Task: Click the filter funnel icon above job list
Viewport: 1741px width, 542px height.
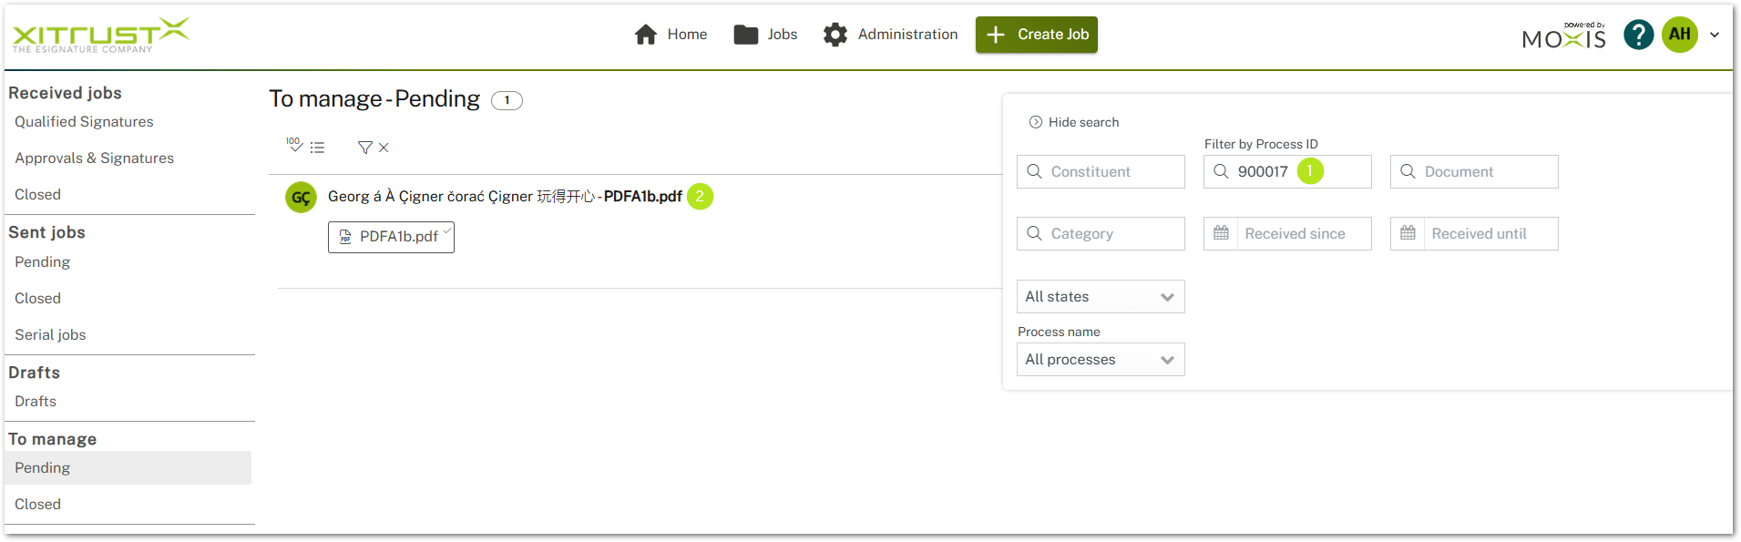Action: coord(364,147)
